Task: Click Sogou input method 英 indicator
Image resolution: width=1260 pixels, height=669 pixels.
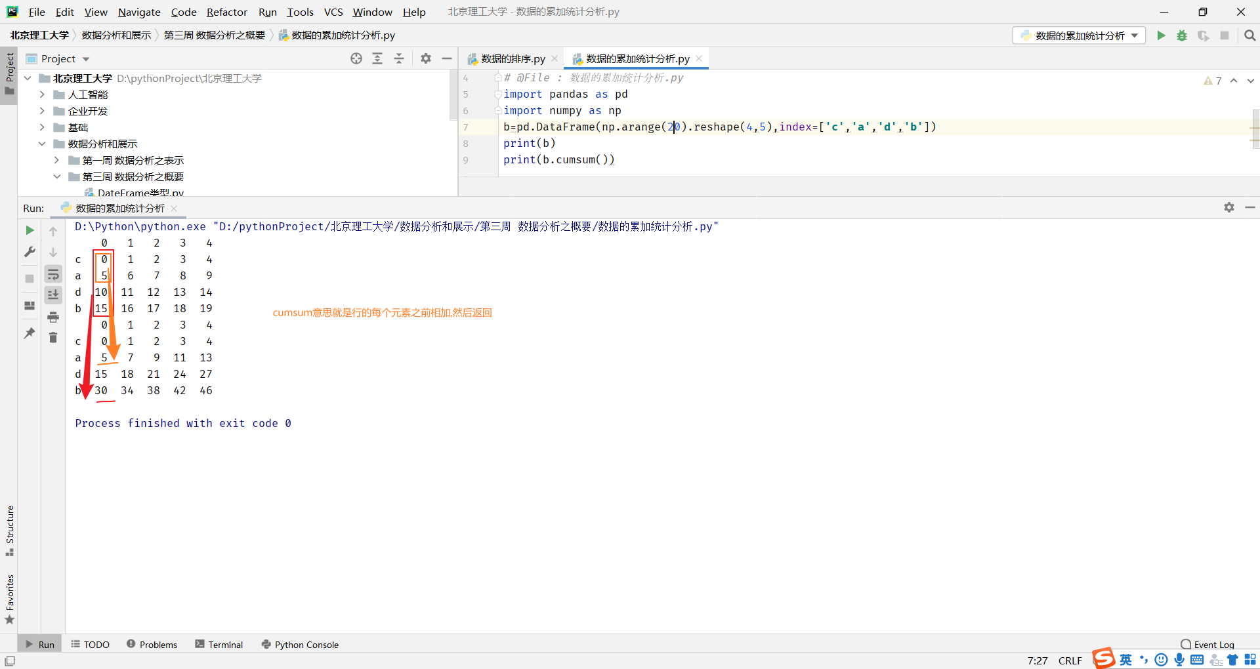Action: point(1125,659)
